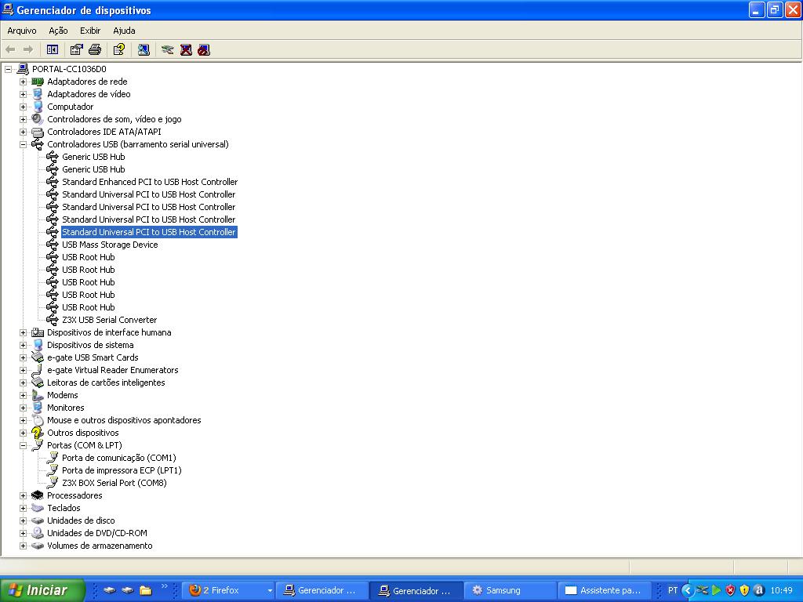Toggle the console tree pane icon
Viewport: 803px width, 602px height.
pyautogui.click(x=53, y=49)
